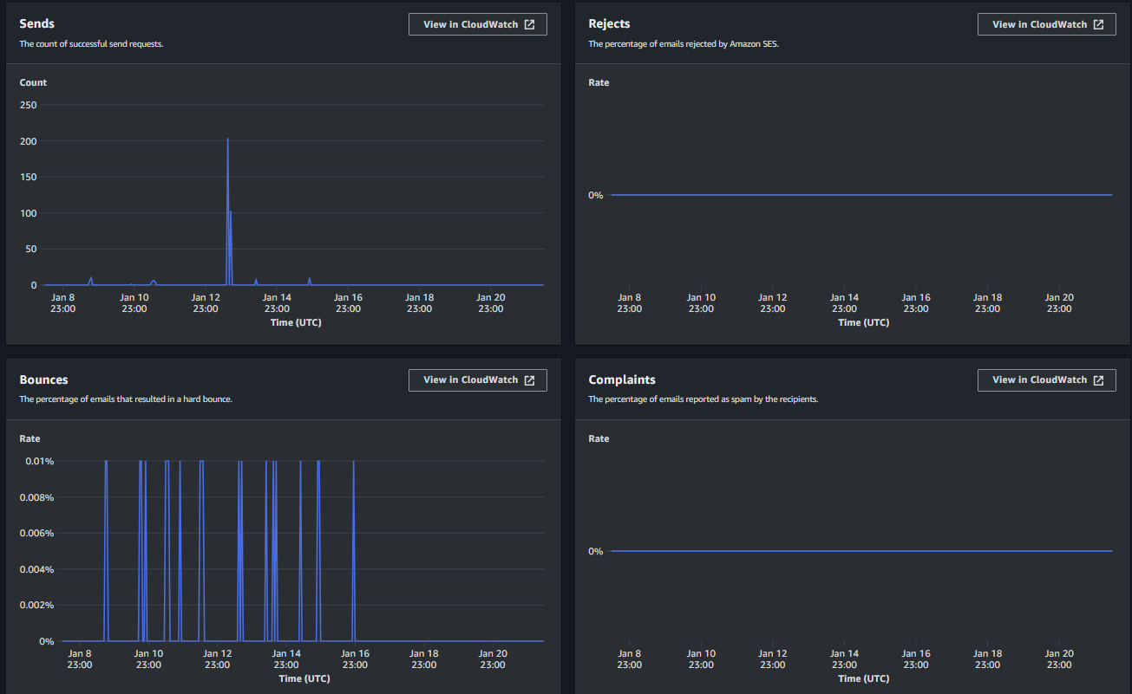Screen dimensions: 1132x694
Task: Click the Rate axis label on Bounces chart
Action: 29,438
